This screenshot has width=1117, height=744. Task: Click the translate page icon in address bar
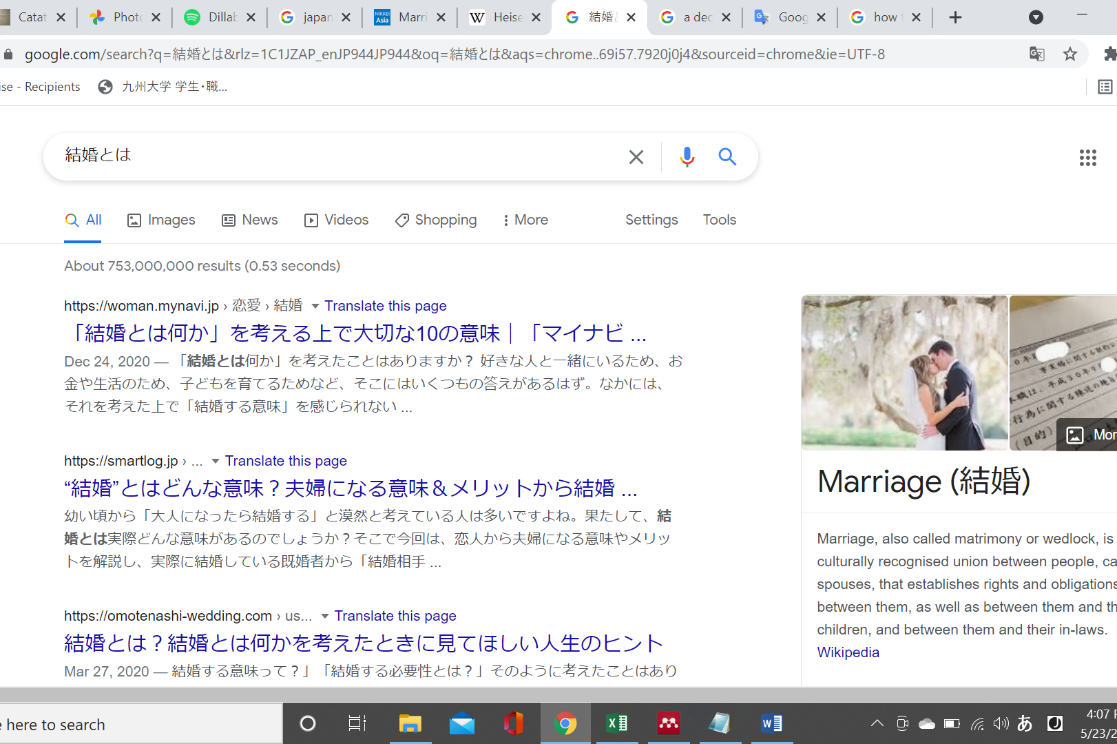[1036, 54]
